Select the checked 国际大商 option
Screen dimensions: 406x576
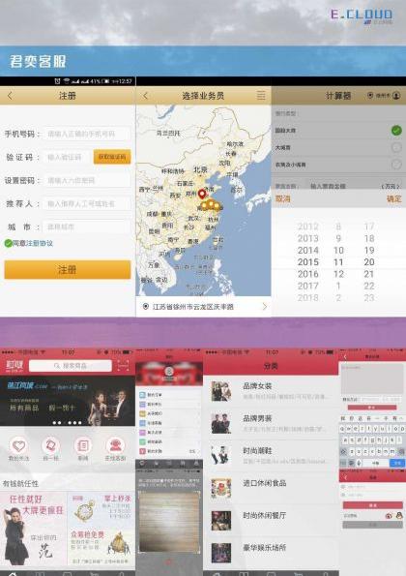pyautogui.click(x=396, y=130)
